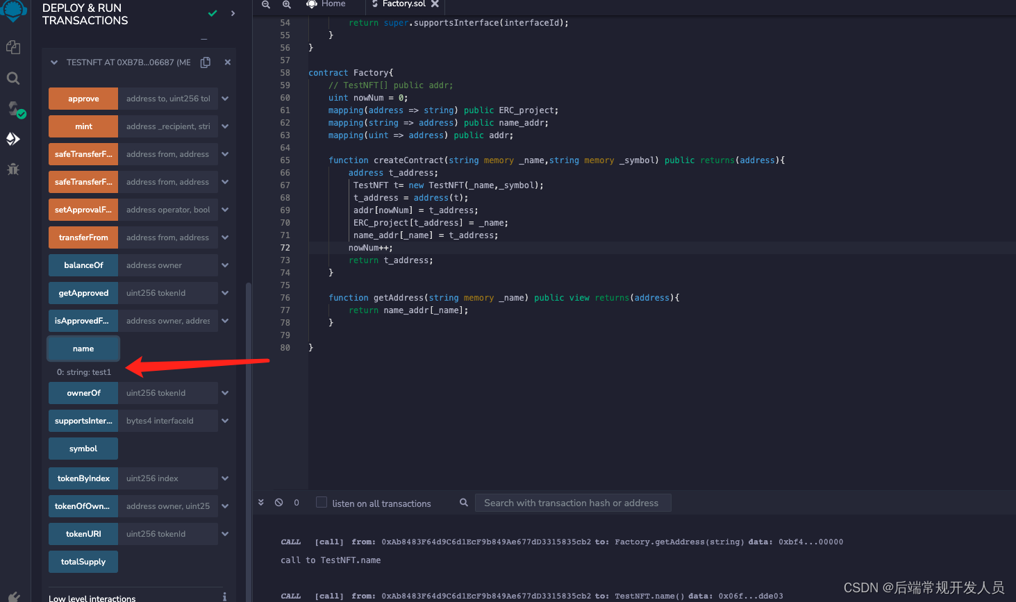Open the File explorer sidebar icon
The height and width of the screenshot is (602, 1016).
13,47
